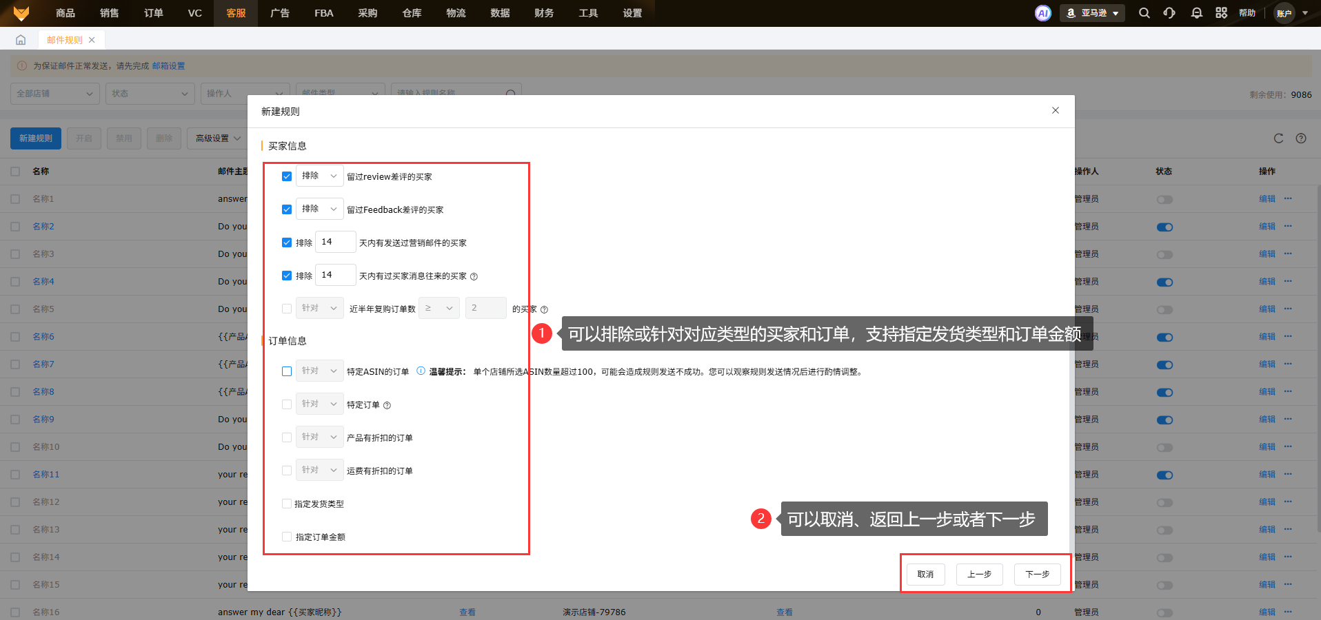1321x620 pixels.
Task: Open the apps grid icon
Action: point(1221,13)
